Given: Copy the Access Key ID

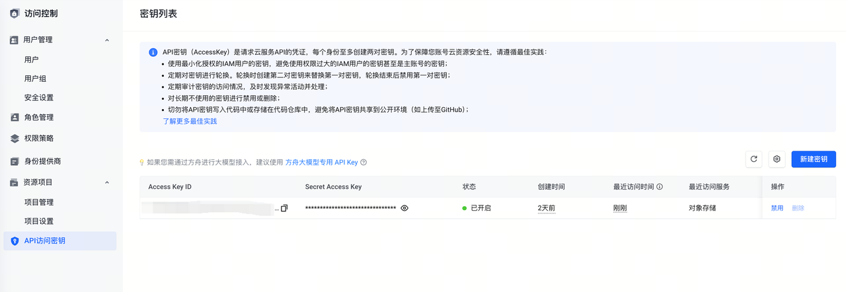Looking at the screenshot, I should click(284, 208).
